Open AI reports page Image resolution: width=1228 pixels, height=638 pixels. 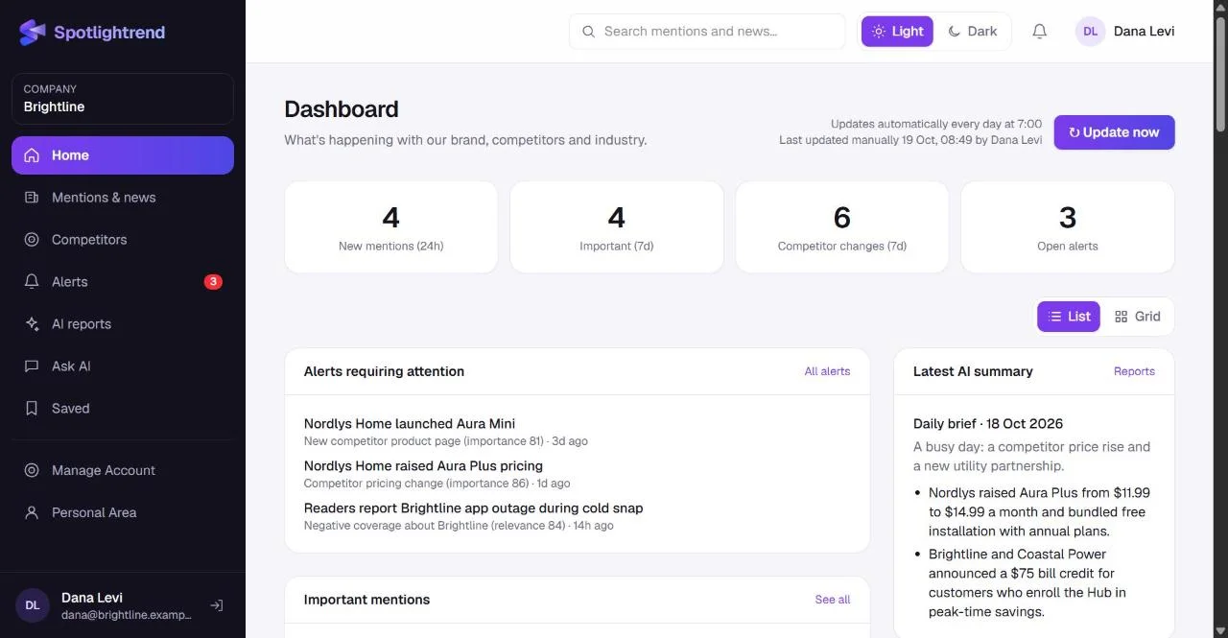point(123,324)
